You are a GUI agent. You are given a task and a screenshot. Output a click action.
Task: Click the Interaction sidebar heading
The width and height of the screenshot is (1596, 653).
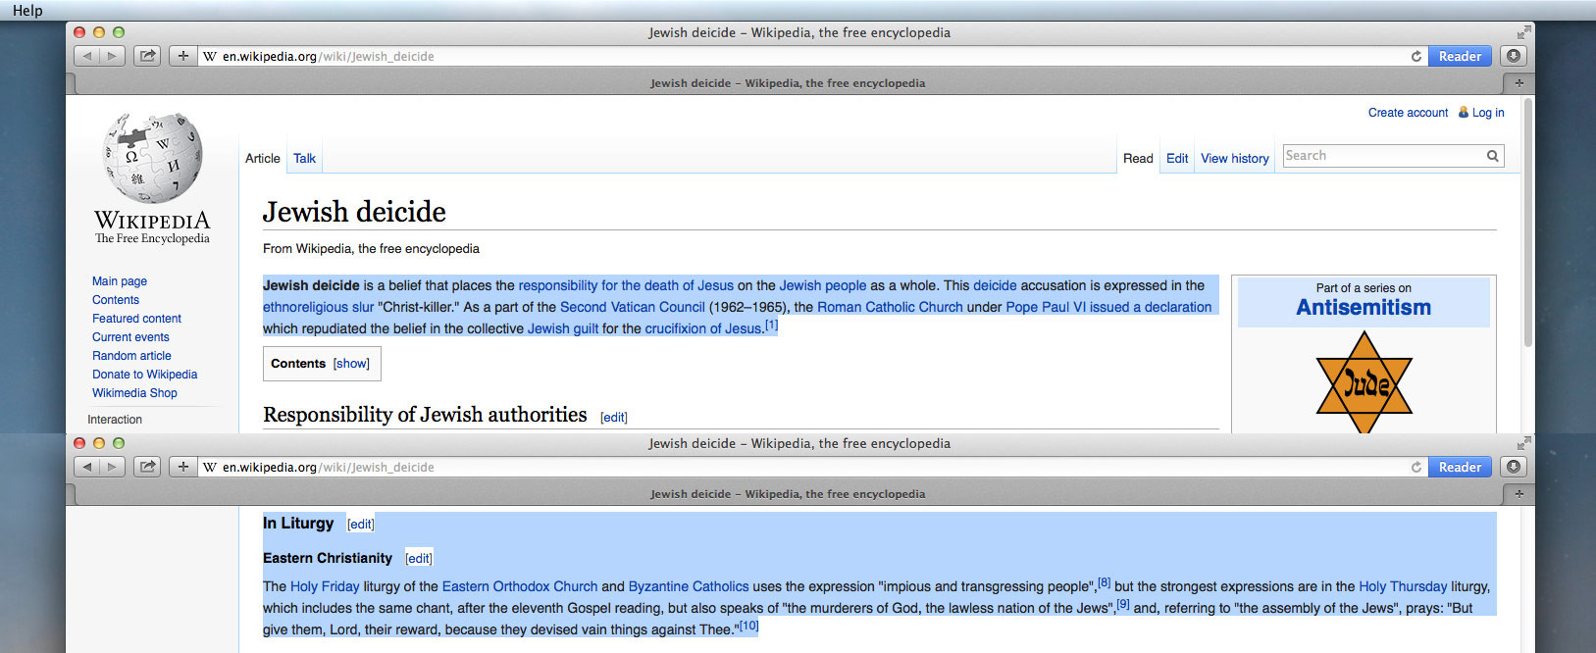115,420
